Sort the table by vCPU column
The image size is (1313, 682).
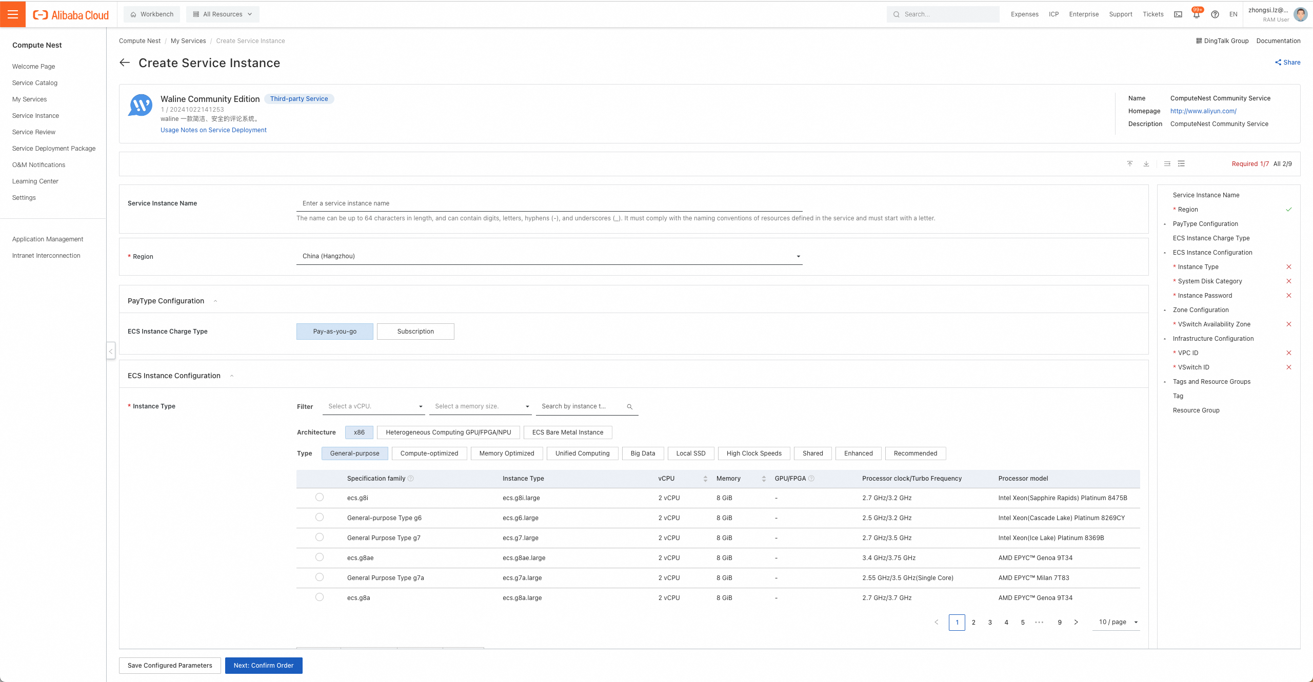pyautogui.click(x=705, y=479)
